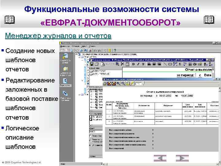Collapse the root node of the main tree
Screen dimensions: 221x166
tap(76, 54)
